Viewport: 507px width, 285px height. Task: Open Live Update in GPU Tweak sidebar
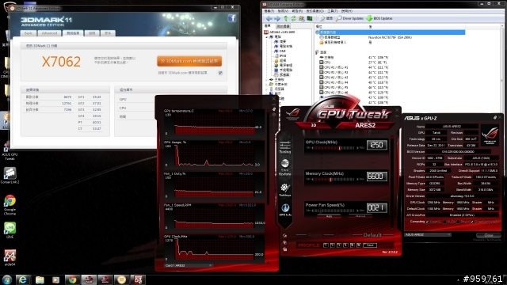tap(285, 167)
